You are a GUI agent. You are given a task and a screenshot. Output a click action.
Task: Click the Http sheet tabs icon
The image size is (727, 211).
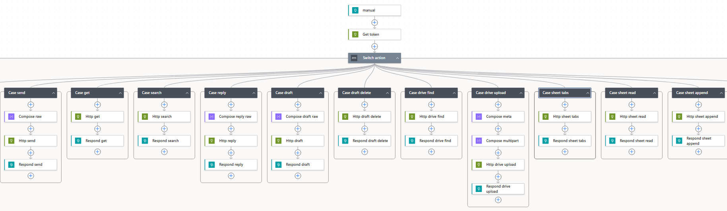click(x=546, y=117)
